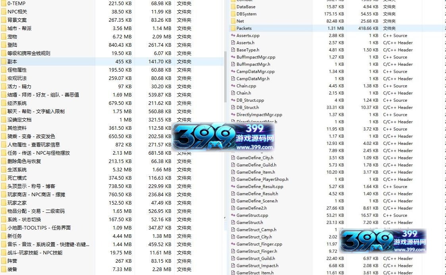Screen dimensions: 446x275
Task: Select the GameDefine_Result.cpp file
Action: (x=260, y=186)
